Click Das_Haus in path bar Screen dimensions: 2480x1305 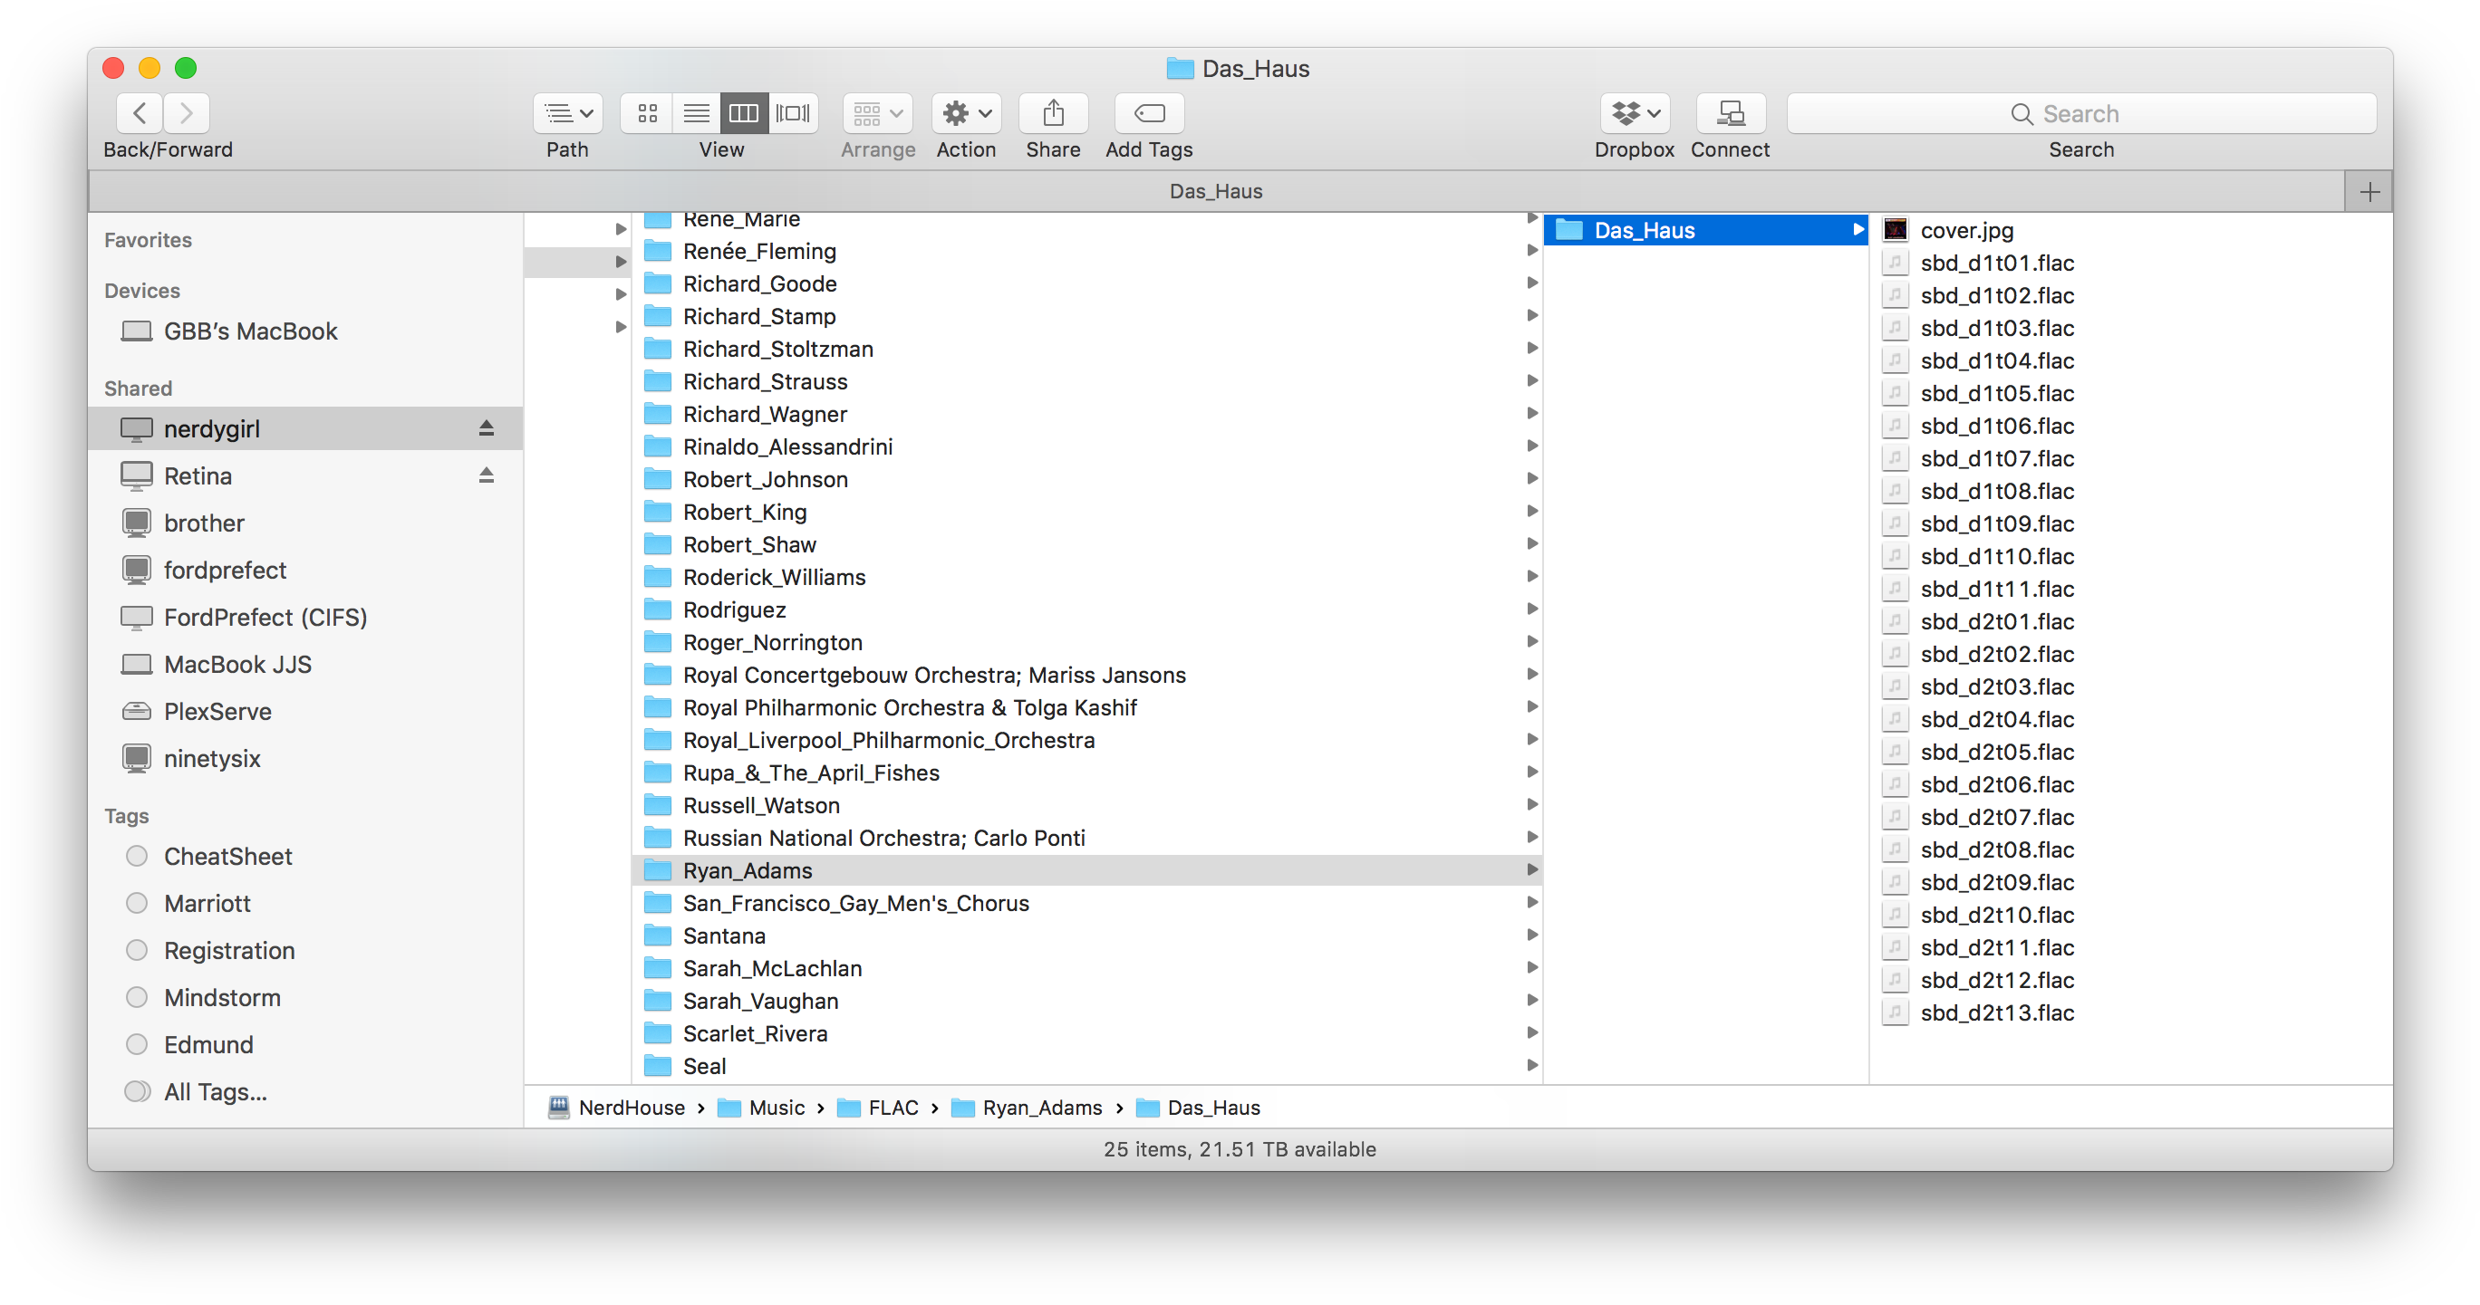pyautogui.click(x=1198, y=1108)
